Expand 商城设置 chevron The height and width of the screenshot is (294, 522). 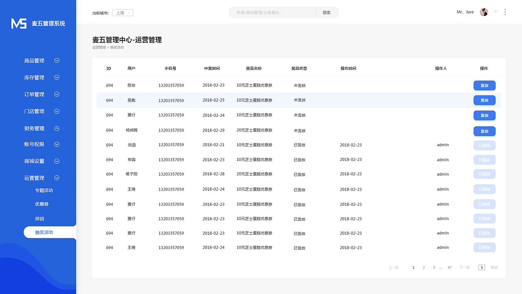[x=57, y=161]
